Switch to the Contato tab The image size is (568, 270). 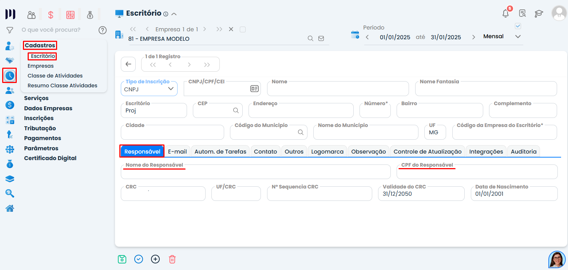(265, 151)
